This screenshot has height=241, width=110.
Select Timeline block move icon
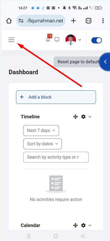(x=75, y=117)
